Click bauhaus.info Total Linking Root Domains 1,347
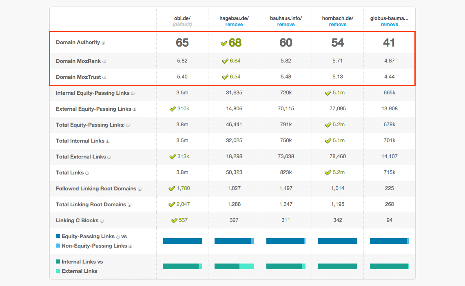The image size is (465, 286). (x=286, y=204)
